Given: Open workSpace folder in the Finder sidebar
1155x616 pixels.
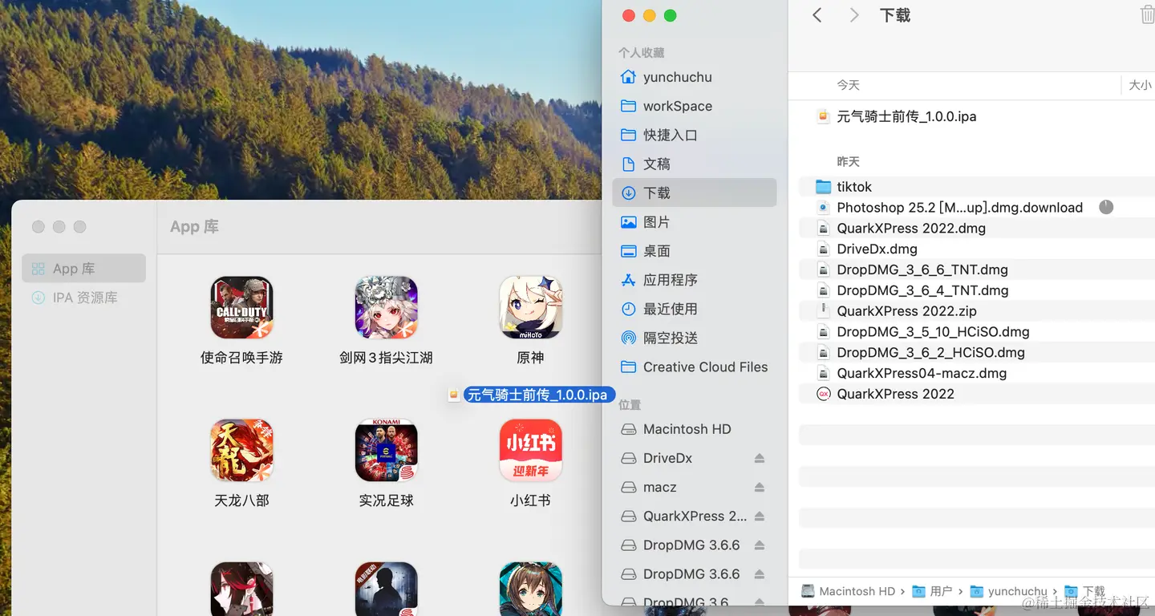Looking at the screenshot, I should [694, 106].
